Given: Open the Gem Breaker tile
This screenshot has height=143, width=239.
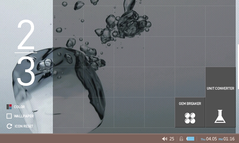Looking at the screenshot, I should pyautogui.click(x=190, y=112).
